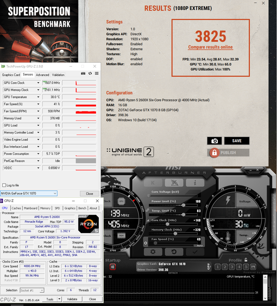Screen dimensions: 277x306
Task: Open NVIDIA GeForce GTX 1070 device dropdown
Action: point(29,194)
